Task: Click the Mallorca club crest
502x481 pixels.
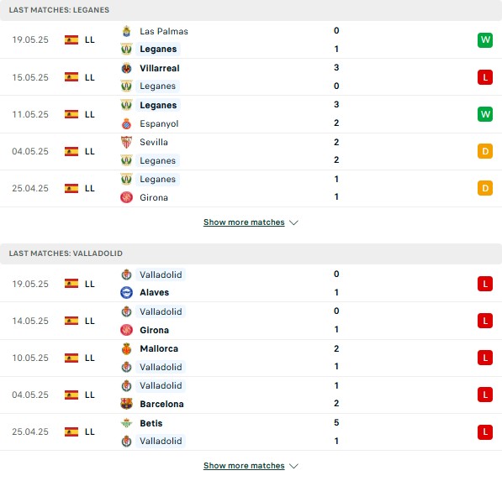Action: tap(126, 348)
